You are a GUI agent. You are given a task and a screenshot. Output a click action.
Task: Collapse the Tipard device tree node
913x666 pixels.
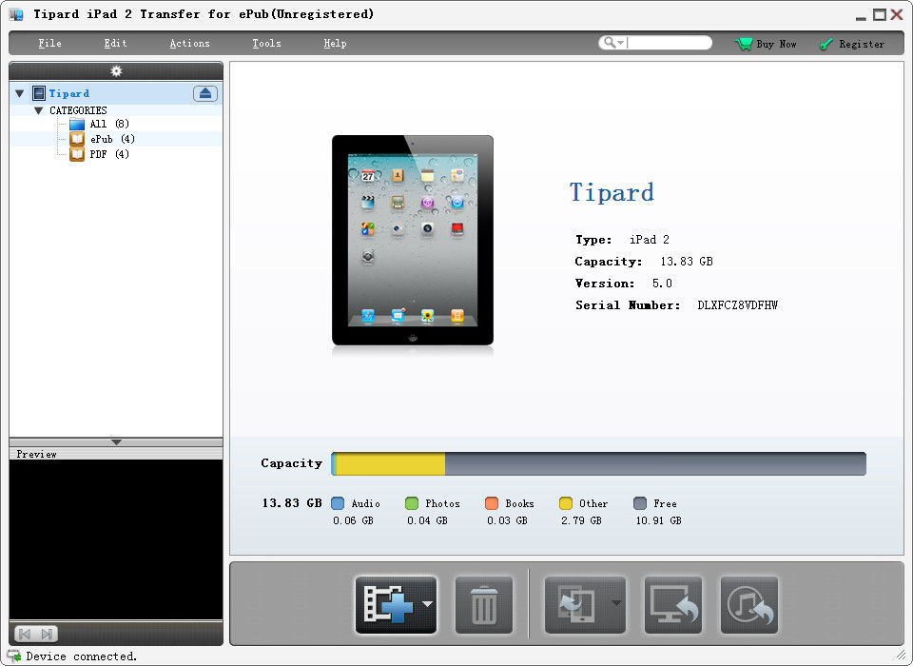tap(20, 93)
